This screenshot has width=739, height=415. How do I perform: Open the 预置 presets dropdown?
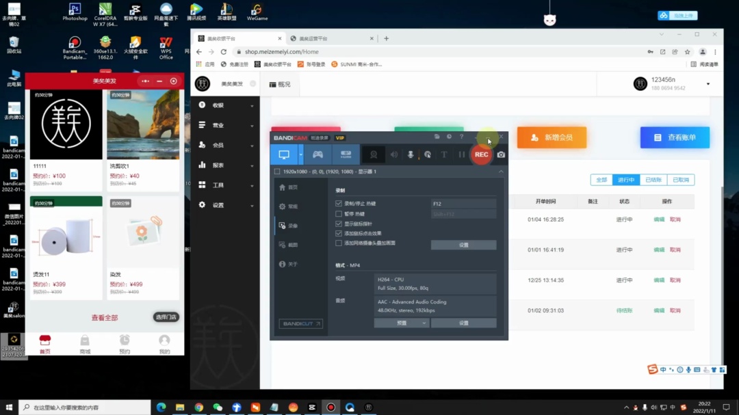(x=402, y=323)
